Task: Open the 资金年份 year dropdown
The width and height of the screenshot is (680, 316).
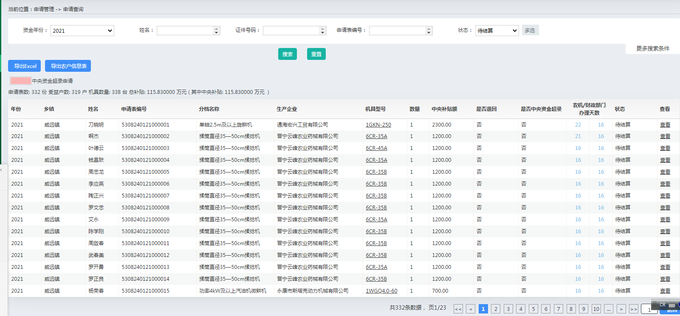Action: pos(82,31)
